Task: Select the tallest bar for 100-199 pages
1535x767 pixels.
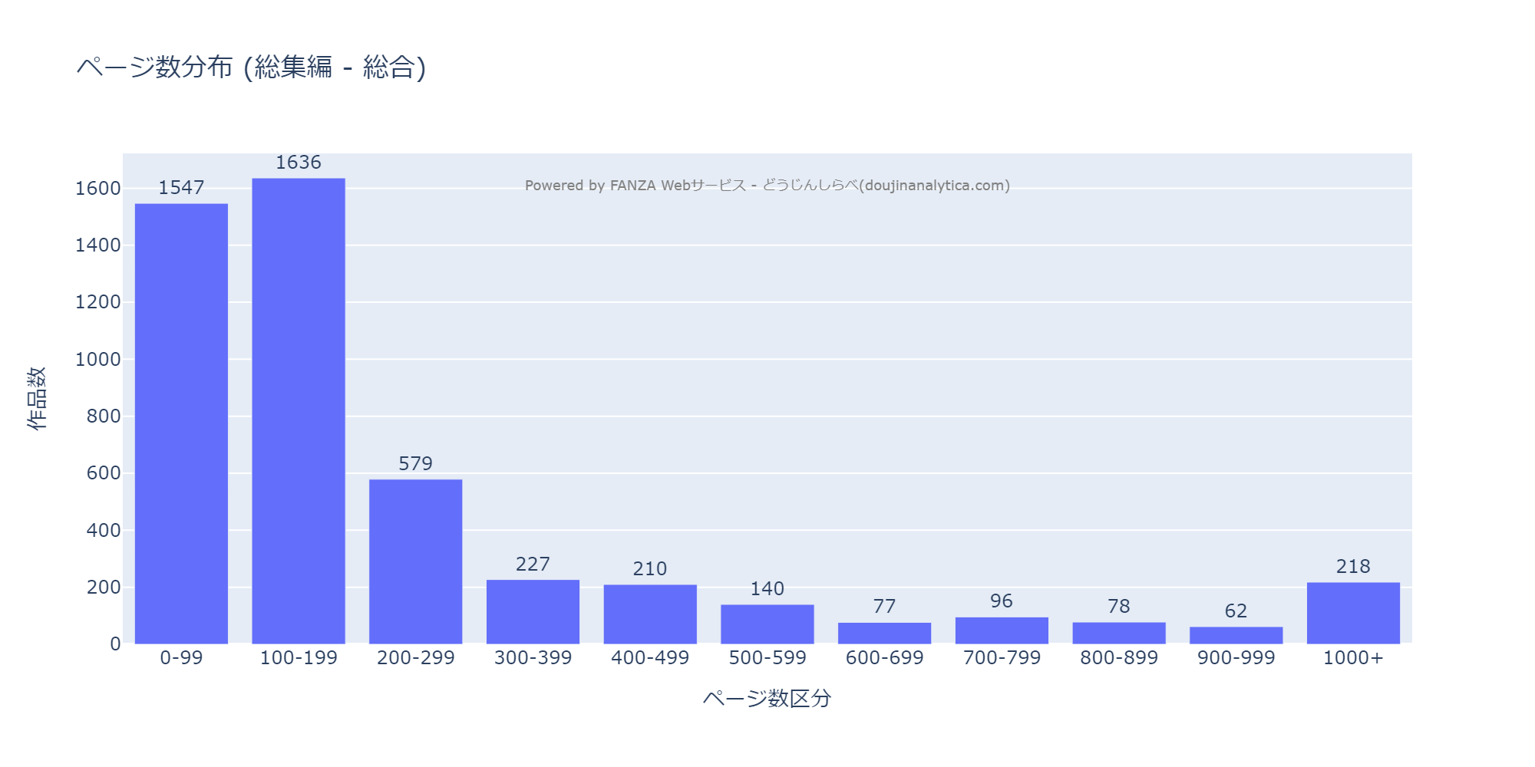Action: (x=299, y=411)
